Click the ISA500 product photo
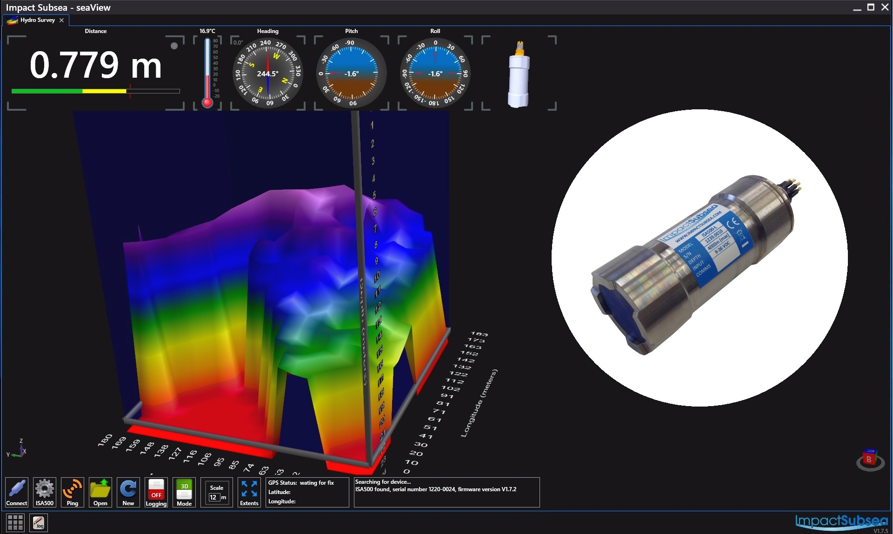Viewport: 893px width, 534px height. click(700, 258)
